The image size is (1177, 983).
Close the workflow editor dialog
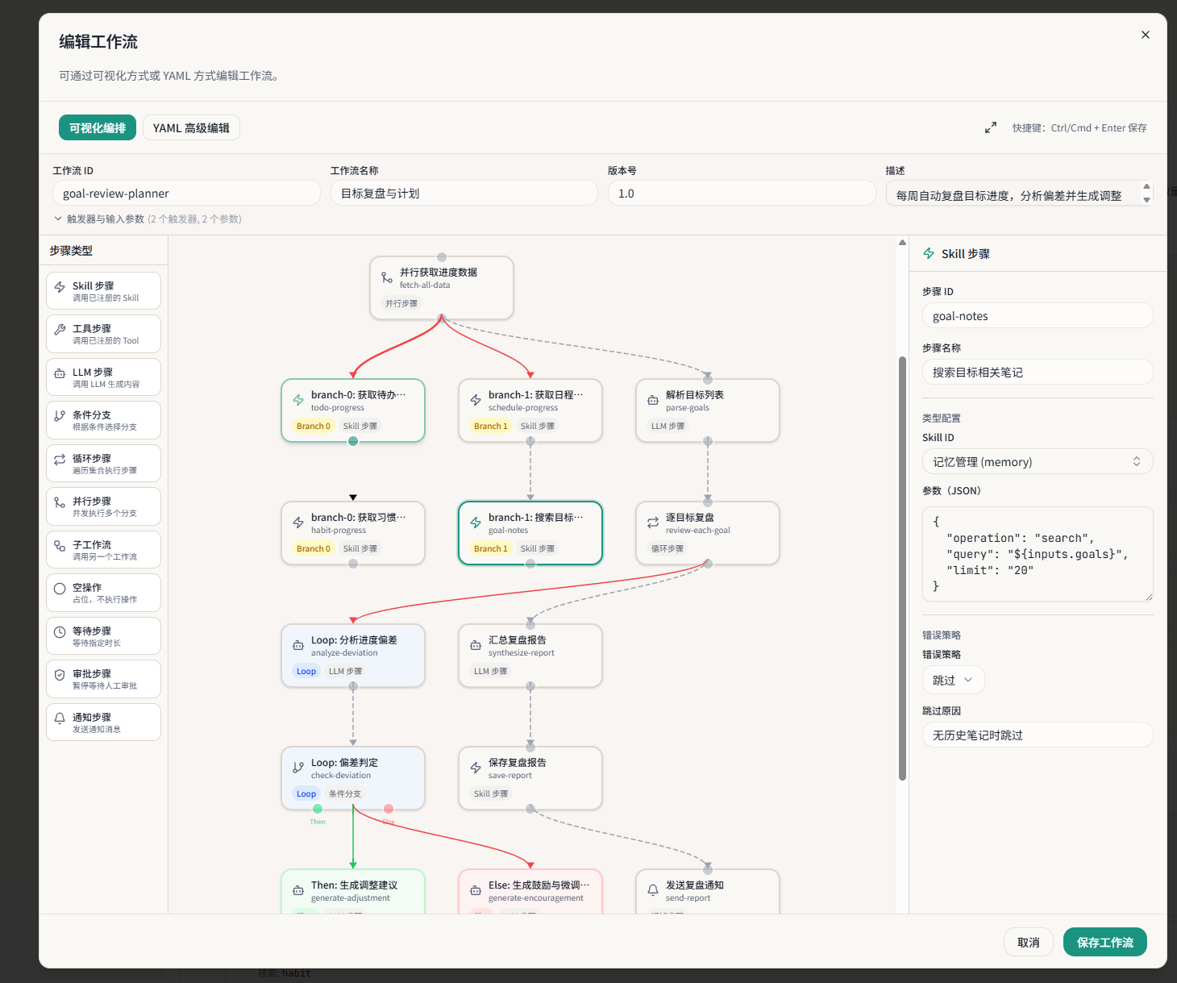(1146, 35)
